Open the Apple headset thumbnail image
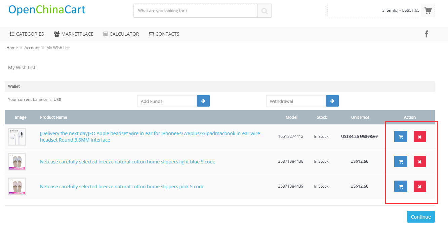The image size is (448, 230). [17, 137]
